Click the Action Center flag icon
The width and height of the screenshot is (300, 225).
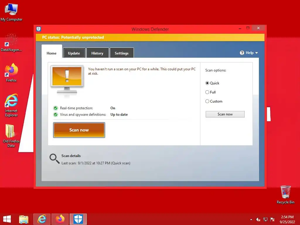[x=272, y=219]
